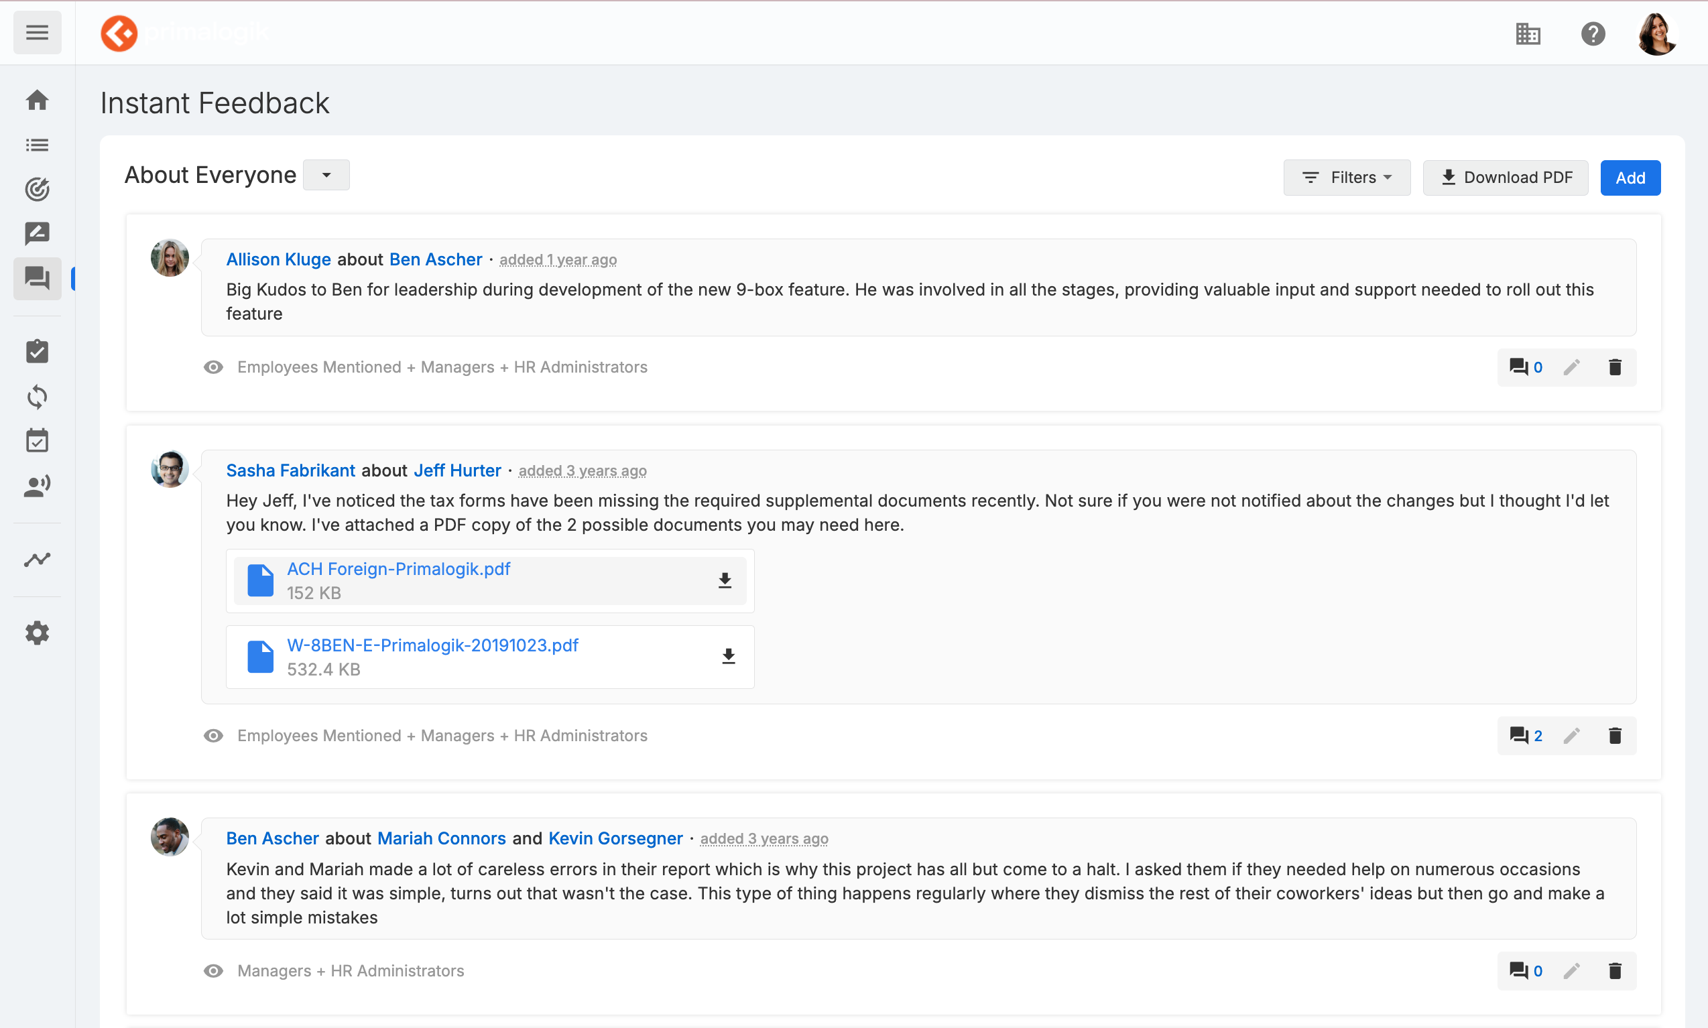The height and width of the screenshot is (1028, 1708).
Task: Open the checklist clipboard sidebar item
Action: pyautogui.click(x=37, y=351)
